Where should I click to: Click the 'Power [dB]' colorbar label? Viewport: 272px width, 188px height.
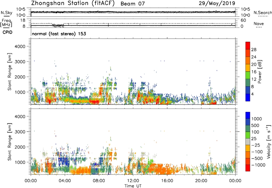(x=259, y=72)
